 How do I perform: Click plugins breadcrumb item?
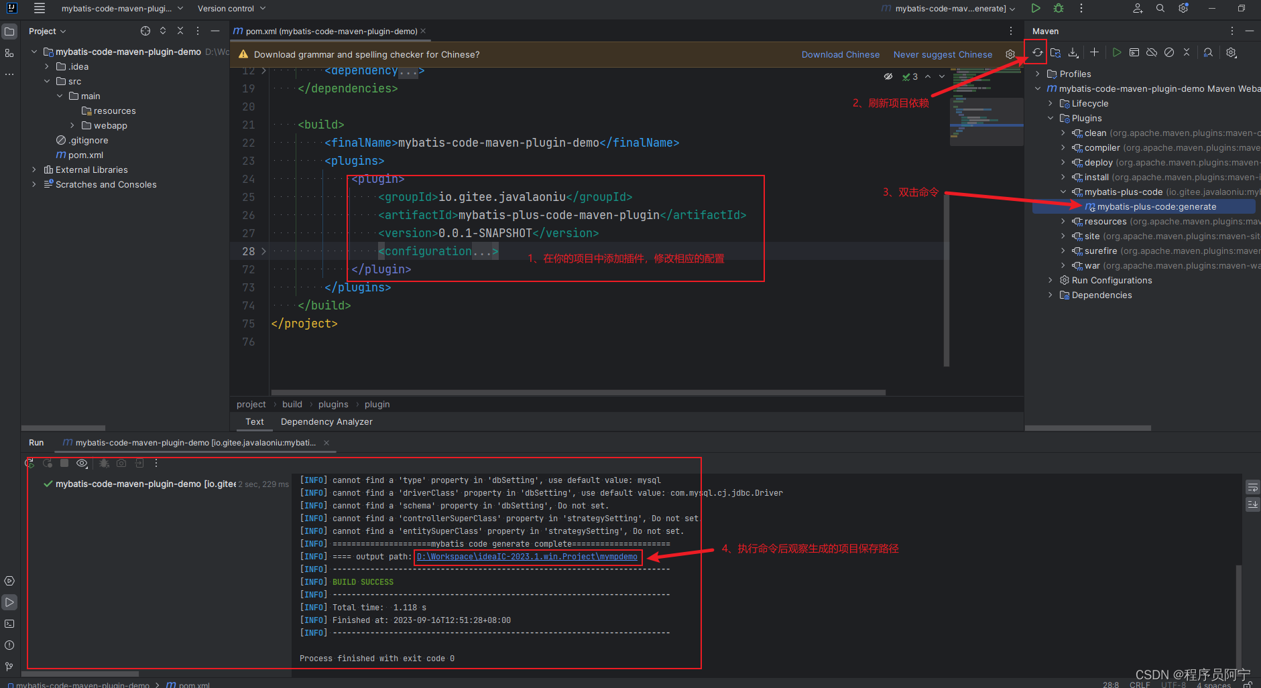coord(333,404)
